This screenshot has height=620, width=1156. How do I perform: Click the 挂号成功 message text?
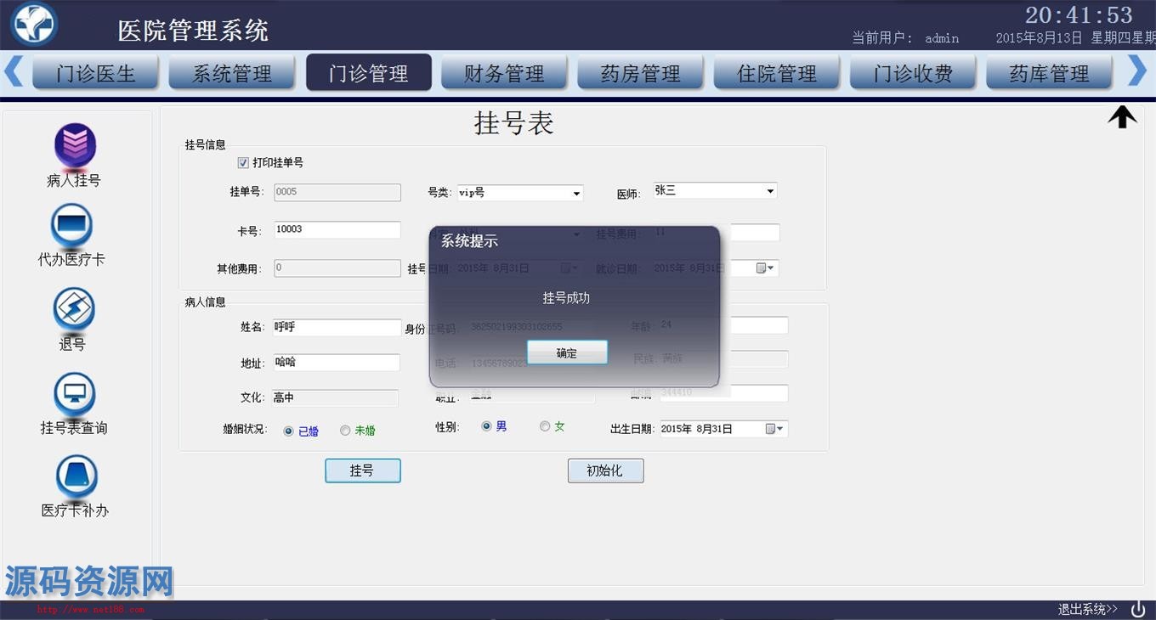coord(566,298)
